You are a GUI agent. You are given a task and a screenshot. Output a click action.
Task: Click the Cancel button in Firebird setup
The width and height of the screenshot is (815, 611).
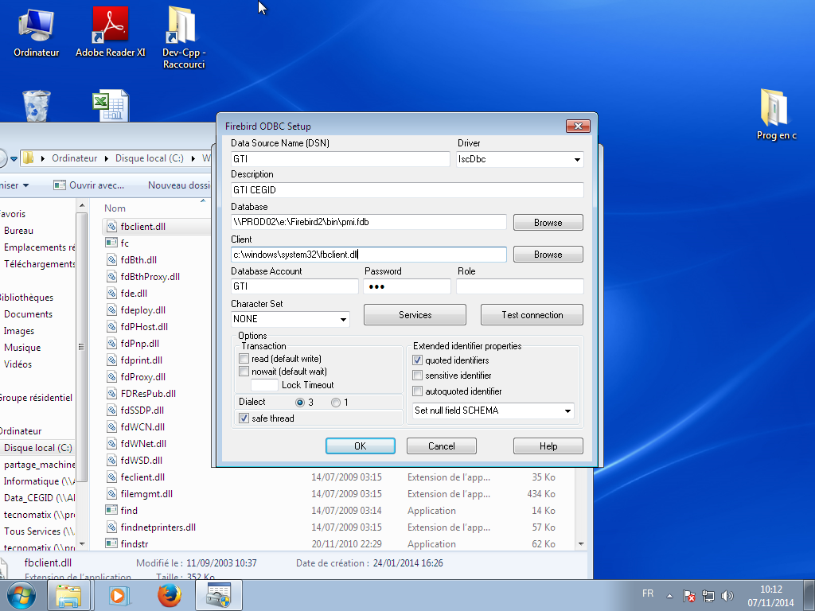(441, 446)
